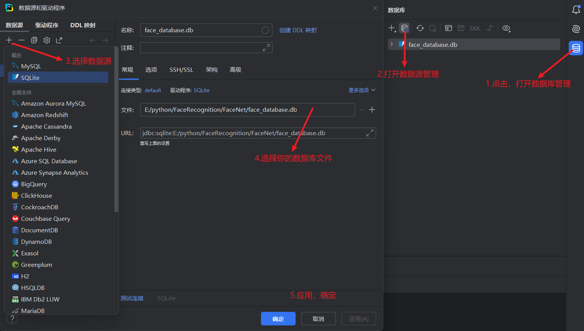Click the gear icon in the data sources toolbar
584x331 pixels.
point(47,40)
